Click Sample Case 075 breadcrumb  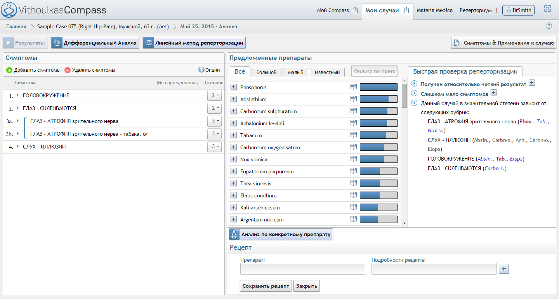pos(103,27)
